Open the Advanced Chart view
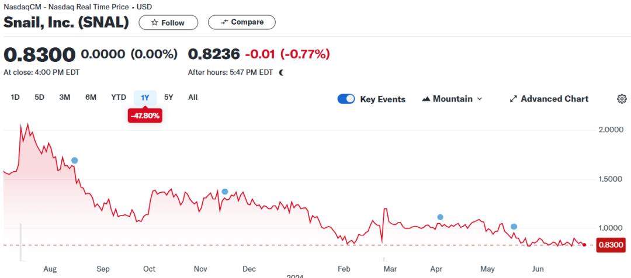 pos(549,99)
